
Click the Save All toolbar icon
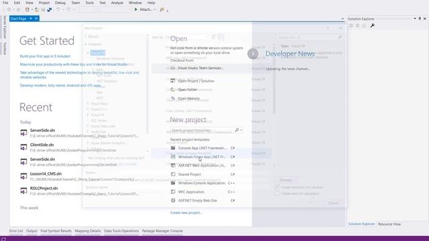click(x=49, y=9)
